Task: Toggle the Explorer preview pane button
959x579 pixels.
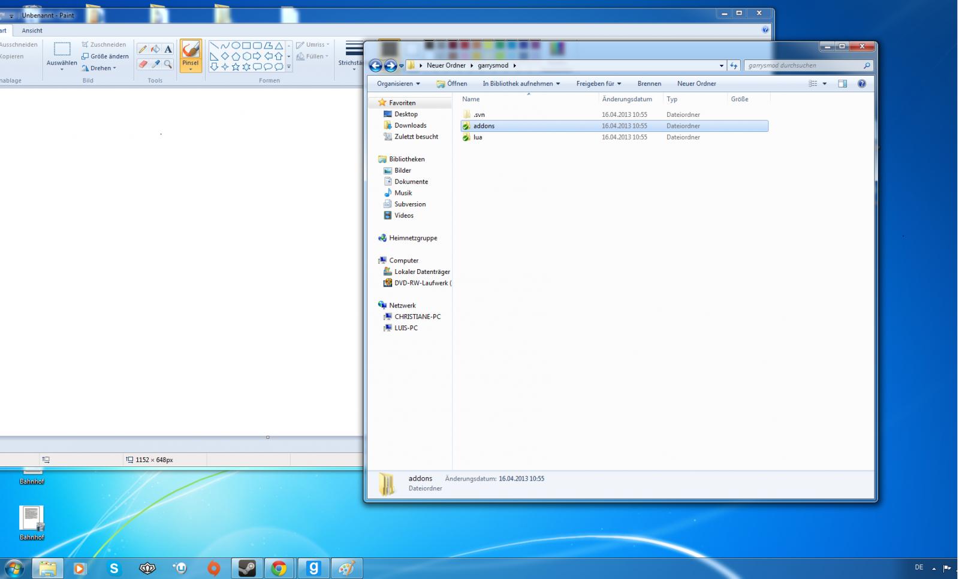Action: pos(842,84)
